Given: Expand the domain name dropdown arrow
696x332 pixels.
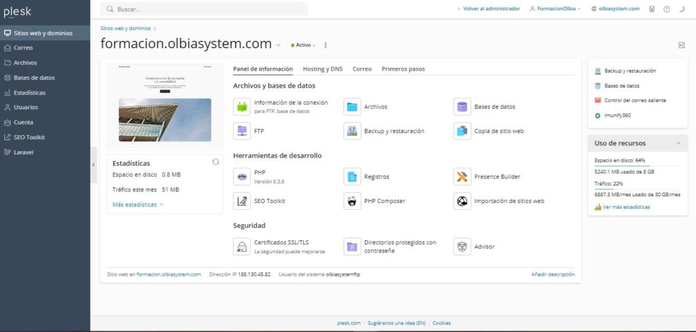Looking at the screenshot, I should pos(278,45).
